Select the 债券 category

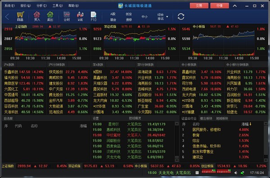pos(129,20)
